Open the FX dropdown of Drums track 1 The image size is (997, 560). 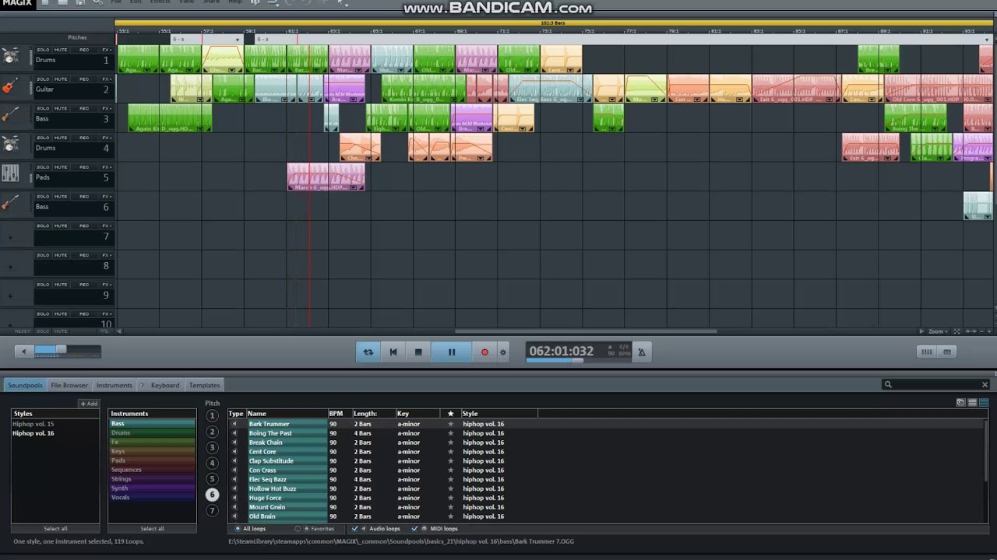click(x=106, y=50)
